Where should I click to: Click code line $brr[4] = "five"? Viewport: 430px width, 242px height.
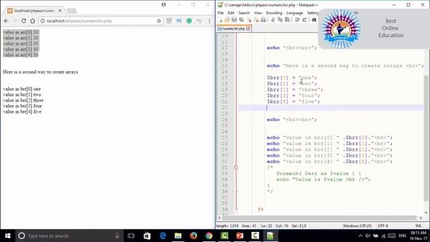[294, 102]
